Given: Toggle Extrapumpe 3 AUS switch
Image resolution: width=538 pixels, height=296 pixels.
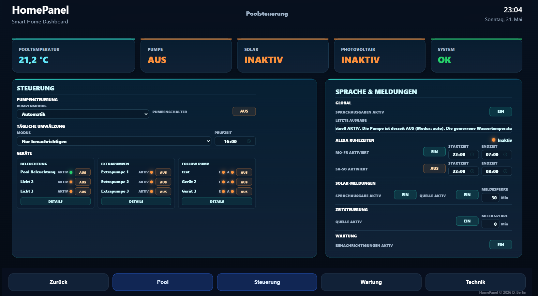Looking at the screenshot, I should tap(163, 192).
